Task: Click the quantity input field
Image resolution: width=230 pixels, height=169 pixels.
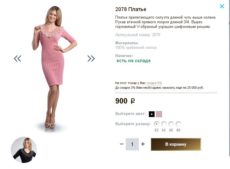Action: [132, 144]
